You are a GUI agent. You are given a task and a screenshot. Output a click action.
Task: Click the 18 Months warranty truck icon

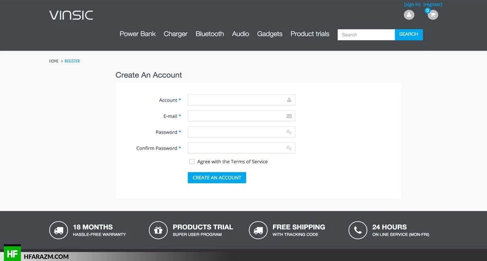pyautogui.click(x=58, y=230)
